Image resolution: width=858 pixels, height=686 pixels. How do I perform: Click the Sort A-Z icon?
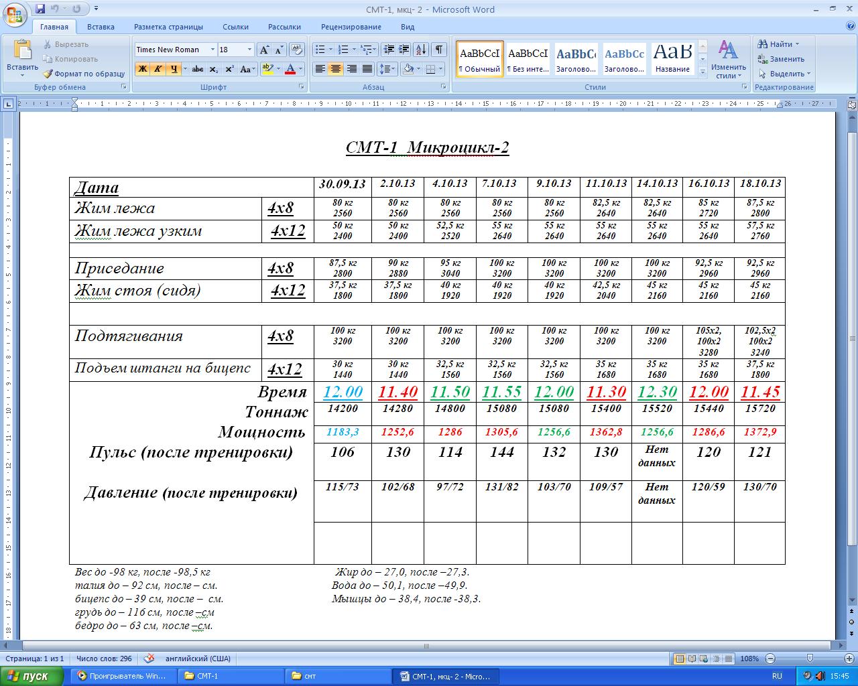tap(421, 50)
